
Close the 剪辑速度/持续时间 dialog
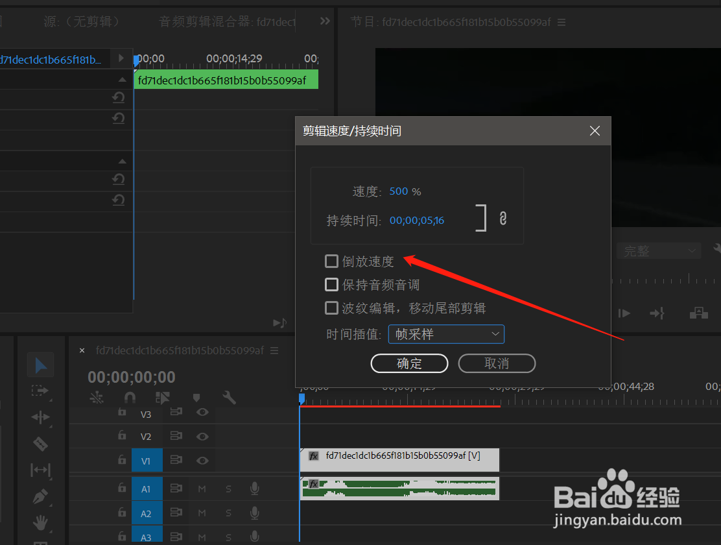coord(595,131)
